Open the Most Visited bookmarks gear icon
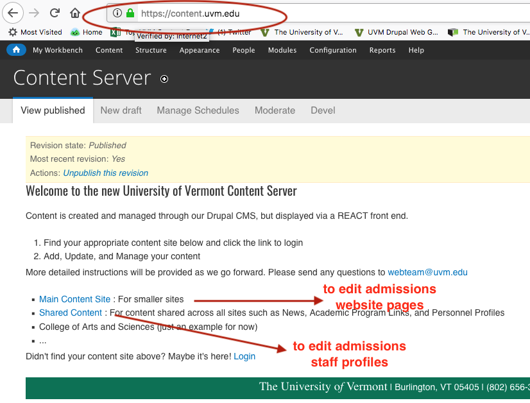The image size is (530, 403). 13,32
